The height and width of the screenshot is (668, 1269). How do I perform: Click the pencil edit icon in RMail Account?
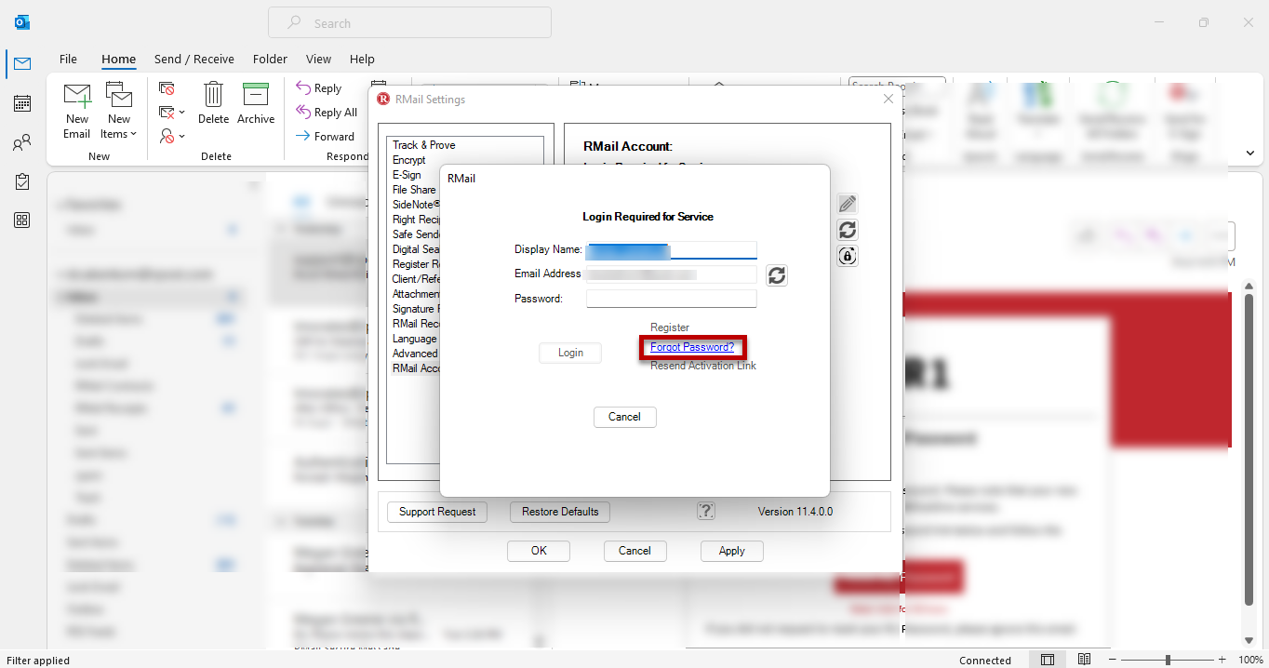pyautogui.click(x=847, y=204)
